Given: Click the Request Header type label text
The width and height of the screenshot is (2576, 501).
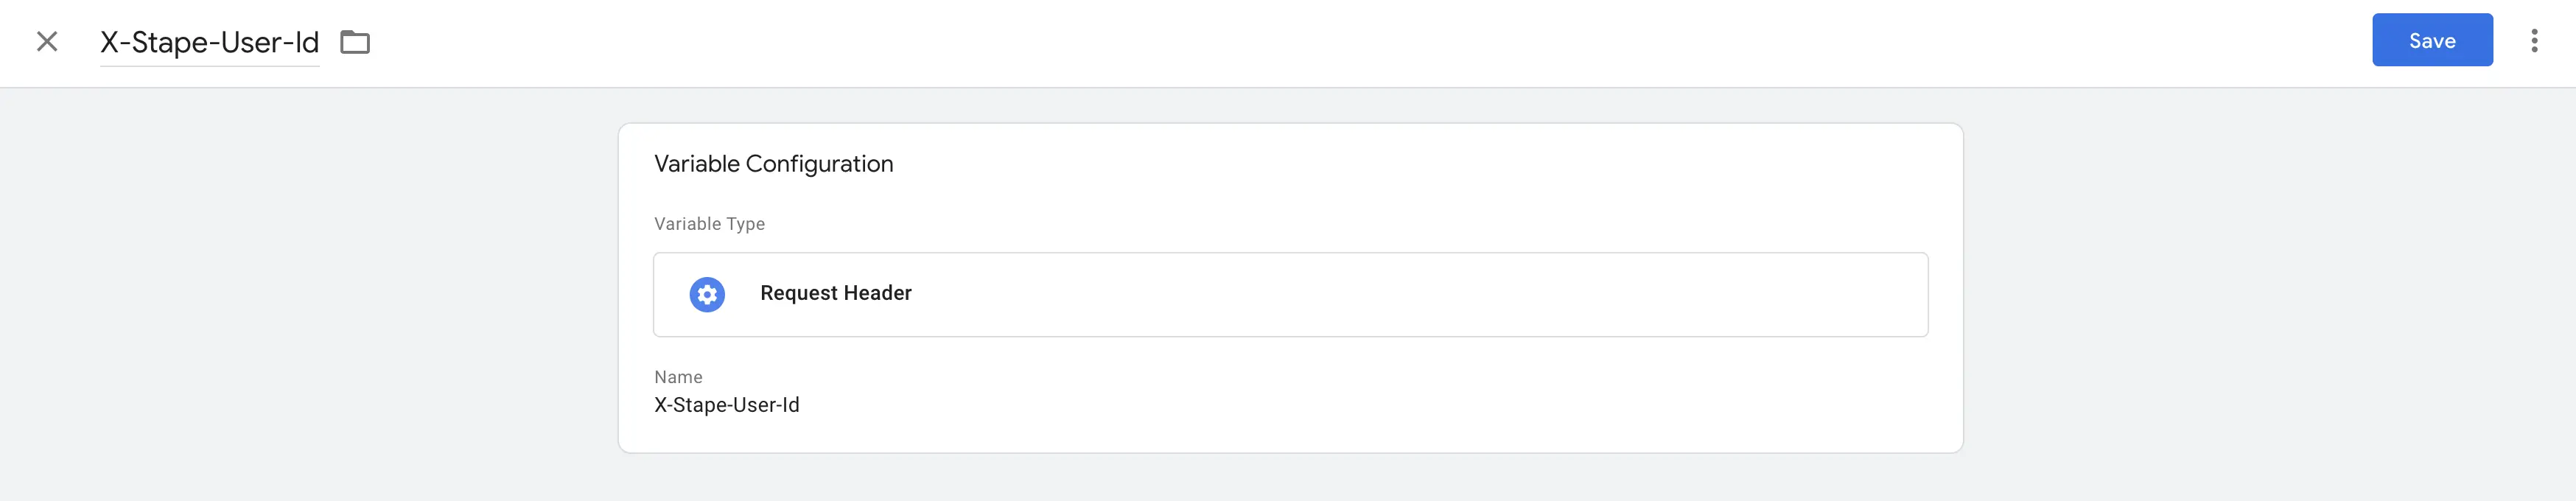Looking at the screenshot, I should tap(835, 293).
